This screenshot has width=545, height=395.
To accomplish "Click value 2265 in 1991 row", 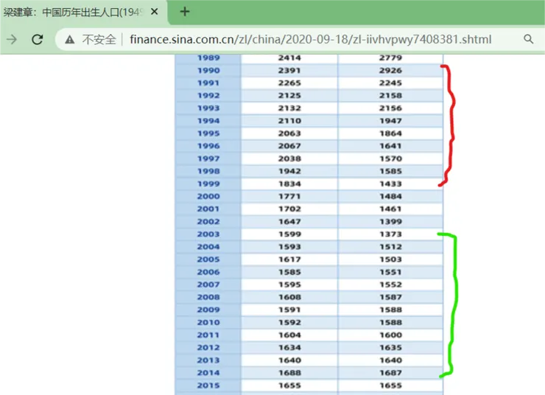I will pyautogui.click(x=289, y=83).
